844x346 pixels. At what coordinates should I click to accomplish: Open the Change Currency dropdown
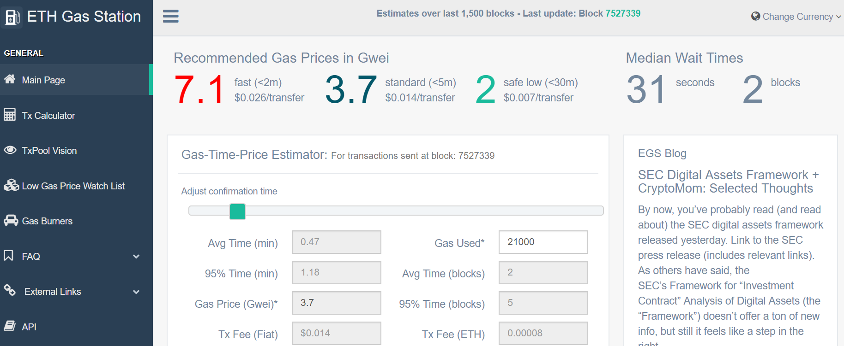(796, 17)
